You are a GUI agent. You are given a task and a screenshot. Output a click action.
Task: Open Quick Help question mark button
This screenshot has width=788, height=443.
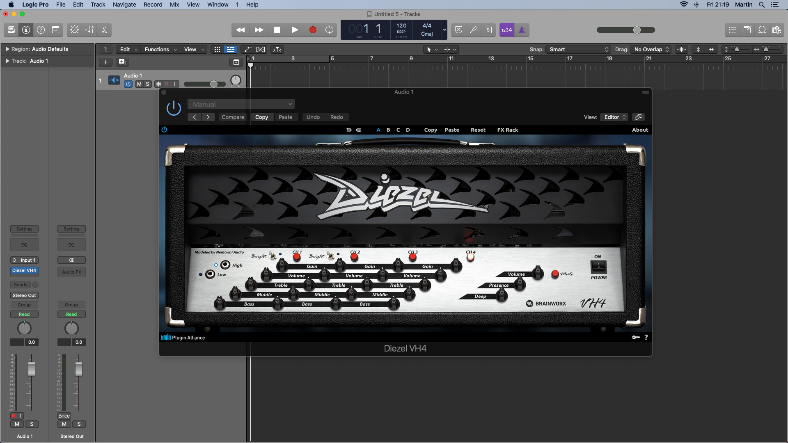click(x=41, y=30)
